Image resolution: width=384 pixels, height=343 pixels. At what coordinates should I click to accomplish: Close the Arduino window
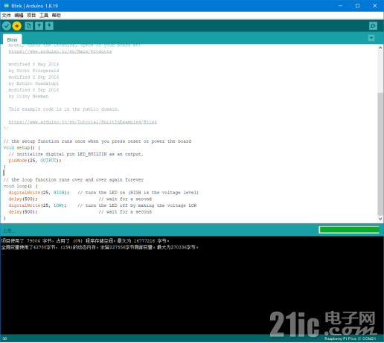(x=375, y=5)
